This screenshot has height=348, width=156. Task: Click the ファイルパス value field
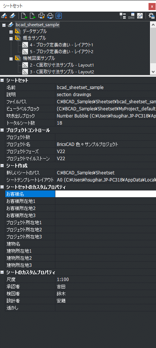[x=105, y=102]
